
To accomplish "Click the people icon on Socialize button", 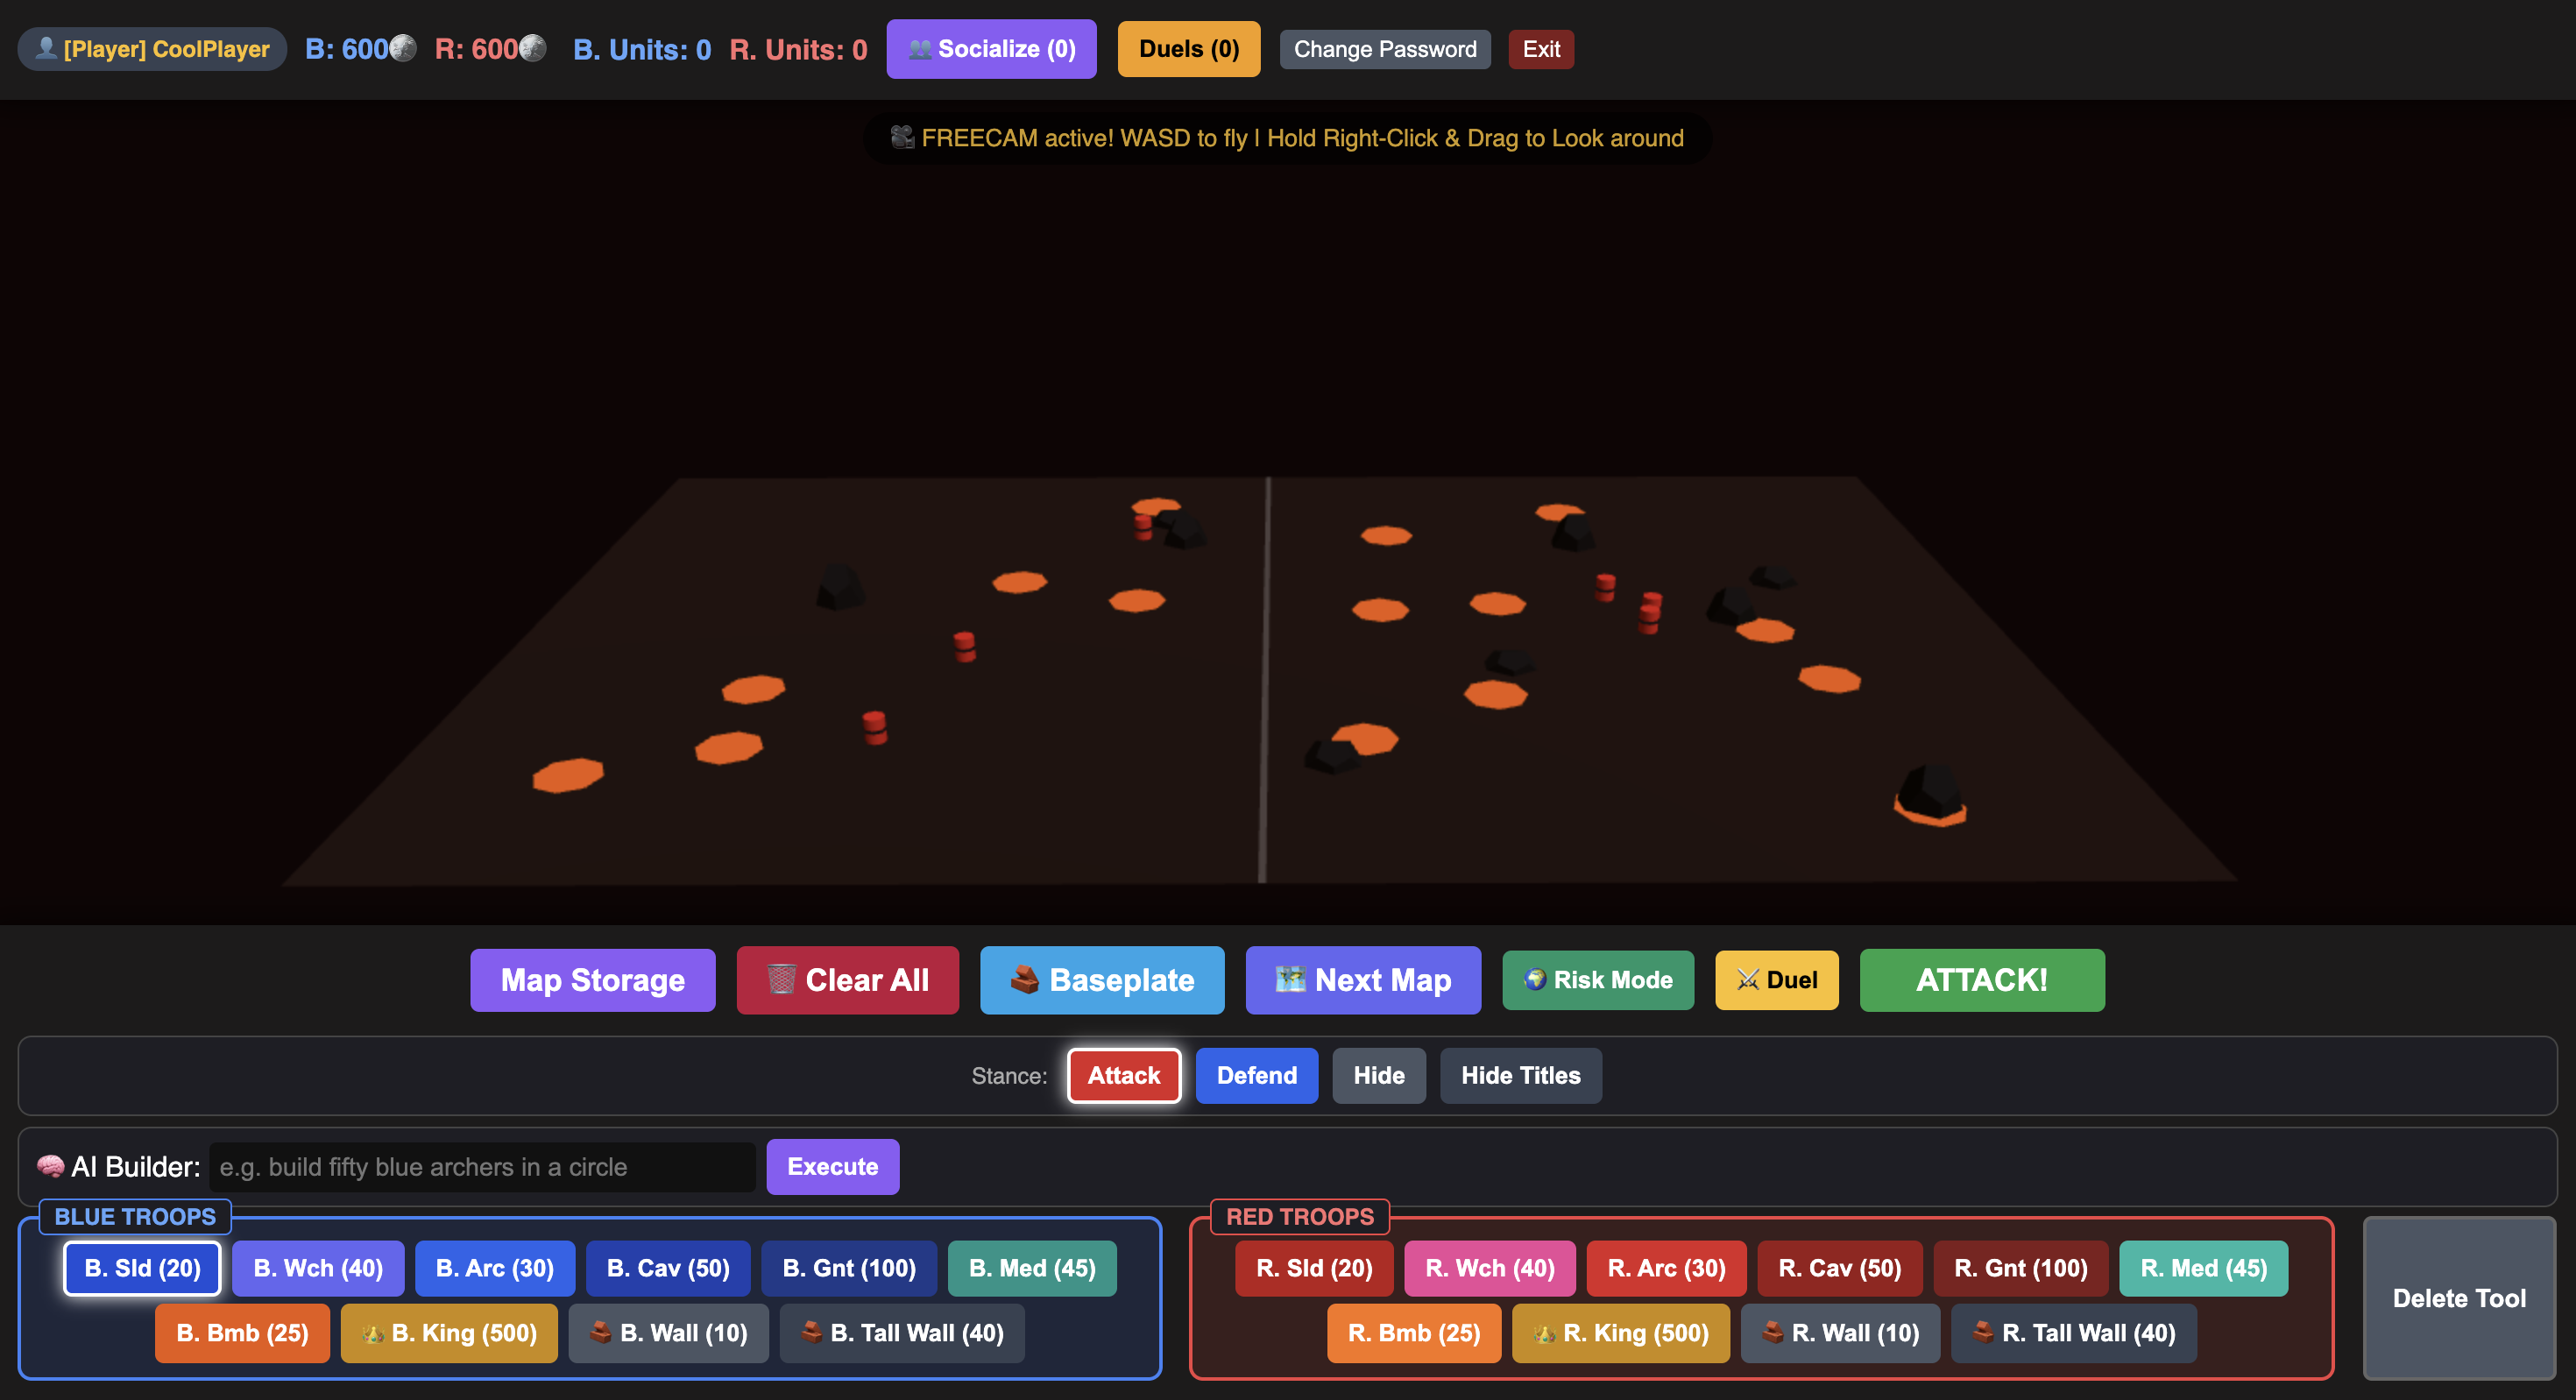I will [x=920, y=49].
